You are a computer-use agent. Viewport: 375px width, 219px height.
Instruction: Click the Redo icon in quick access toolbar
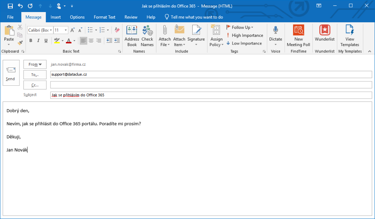click(x=30, y=6)
